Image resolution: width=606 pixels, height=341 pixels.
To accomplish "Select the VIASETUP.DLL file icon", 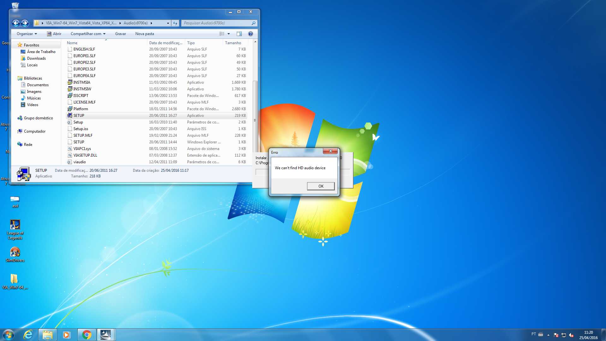I will 70,155.
